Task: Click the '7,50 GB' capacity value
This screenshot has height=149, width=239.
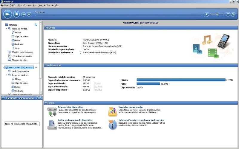Action: tap(86, 80)
